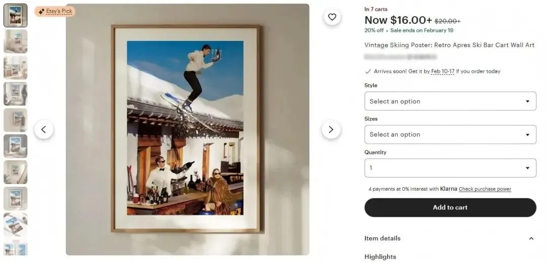
Task: Select the fifth thumbnail in the gallery
Action: click(15, 120)
